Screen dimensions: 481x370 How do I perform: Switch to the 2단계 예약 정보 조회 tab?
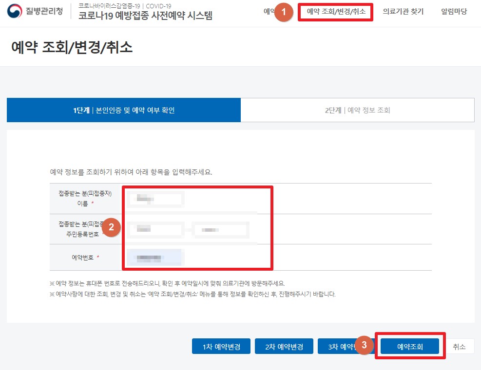[357, 110]
